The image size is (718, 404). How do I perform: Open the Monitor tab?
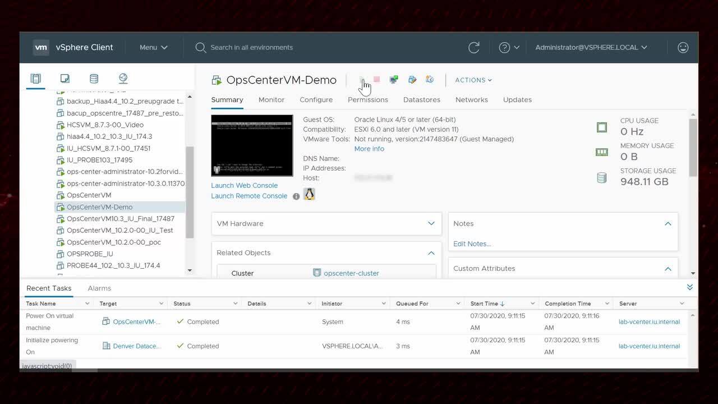tap(271, 100)
